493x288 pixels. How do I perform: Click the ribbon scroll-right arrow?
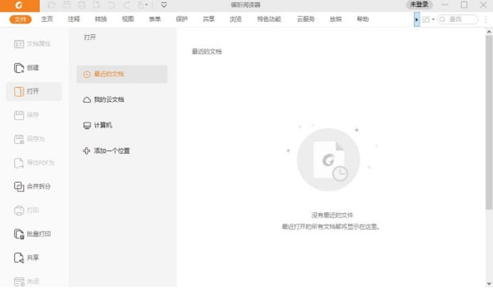pos(417,19)
